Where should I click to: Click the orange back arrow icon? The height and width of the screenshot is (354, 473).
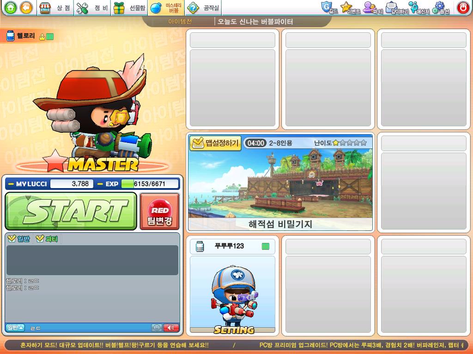(26, 7)
